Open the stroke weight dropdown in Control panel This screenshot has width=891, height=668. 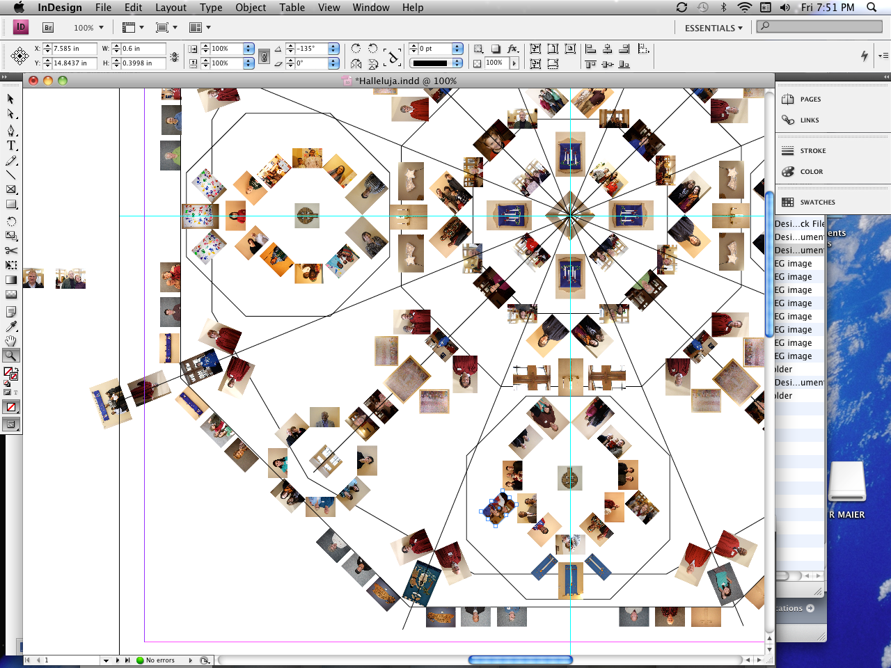tap(457, 49)
